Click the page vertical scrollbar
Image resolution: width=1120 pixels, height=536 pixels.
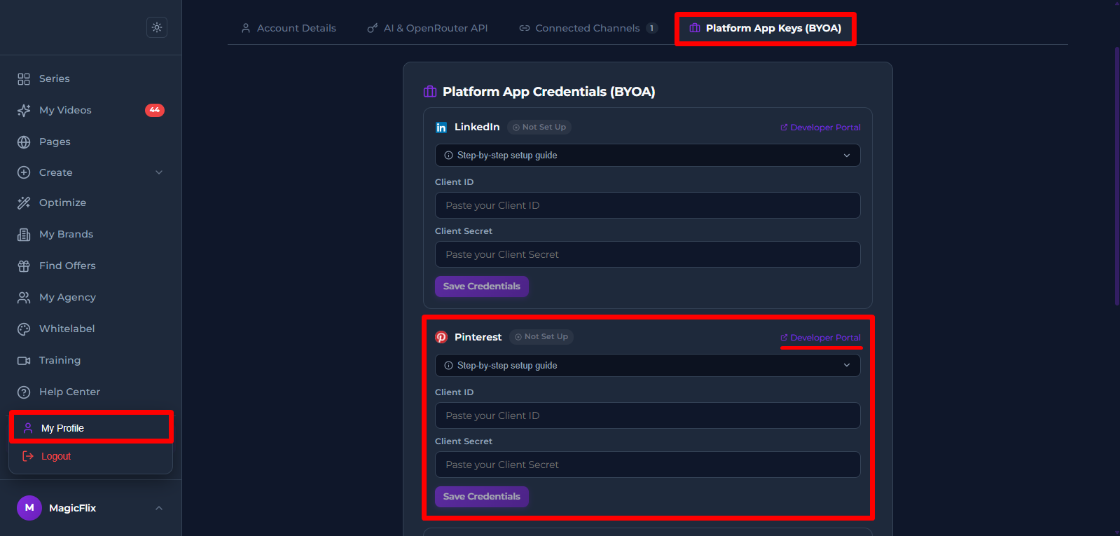(1116, 175)
